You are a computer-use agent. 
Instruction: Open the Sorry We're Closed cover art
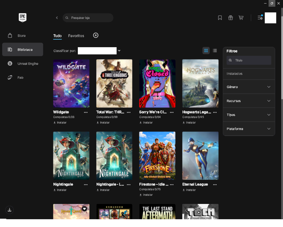click(x=157, y=83)
